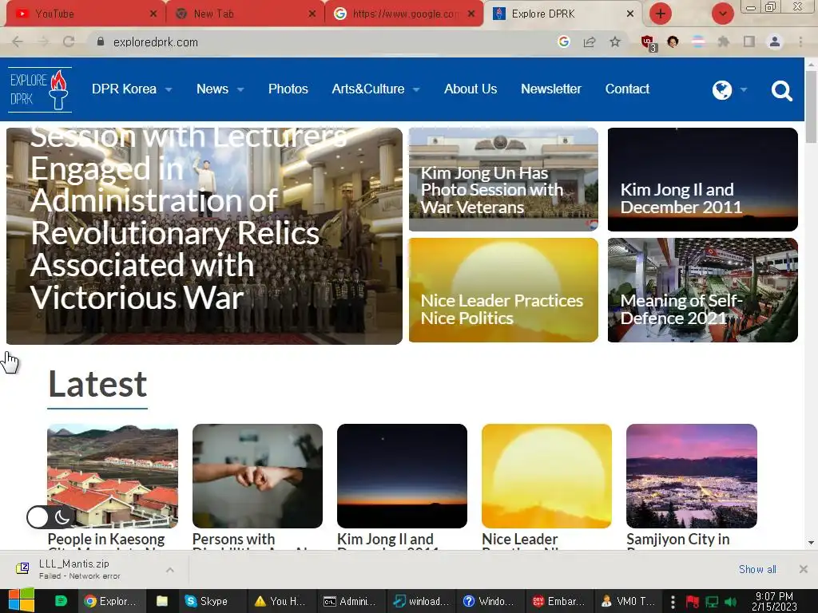Open the Administrator command prompt taskbar item
The image size is (818, 613).
point(351,601)
